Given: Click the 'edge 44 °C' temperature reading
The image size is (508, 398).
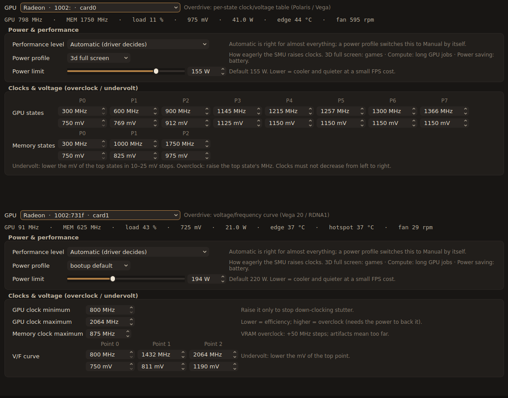Looking at the screenshot, I should tap(294, 20).
